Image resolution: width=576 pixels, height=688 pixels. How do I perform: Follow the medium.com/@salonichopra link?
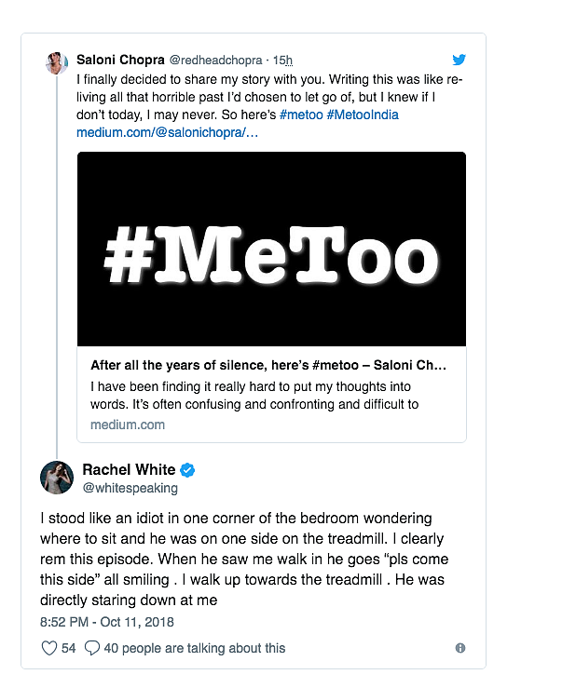[x=167, y=132]
